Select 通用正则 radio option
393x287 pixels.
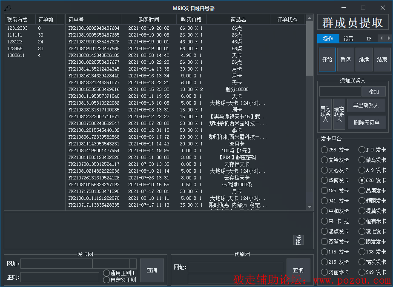tap(106, 273)
